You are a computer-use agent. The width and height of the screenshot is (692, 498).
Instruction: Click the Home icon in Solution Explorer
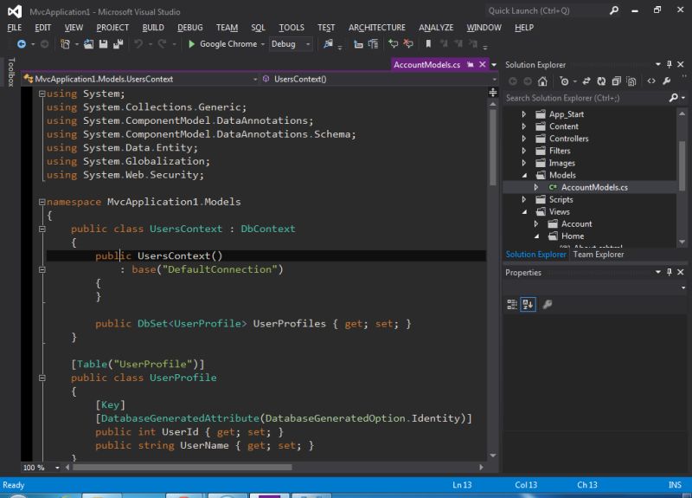click(x=542, y=81)
